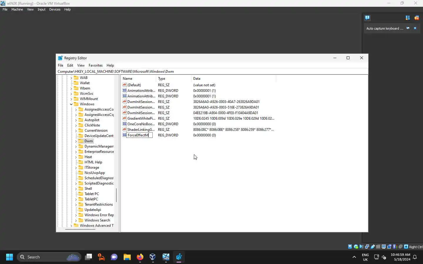Click the sort notifications icon in VirtualBox panel

pyautogui.click(x=407, y=18)
